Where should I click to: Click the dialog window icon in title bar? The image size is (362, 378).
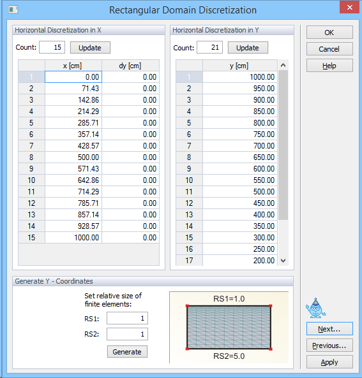pos(13,10)
